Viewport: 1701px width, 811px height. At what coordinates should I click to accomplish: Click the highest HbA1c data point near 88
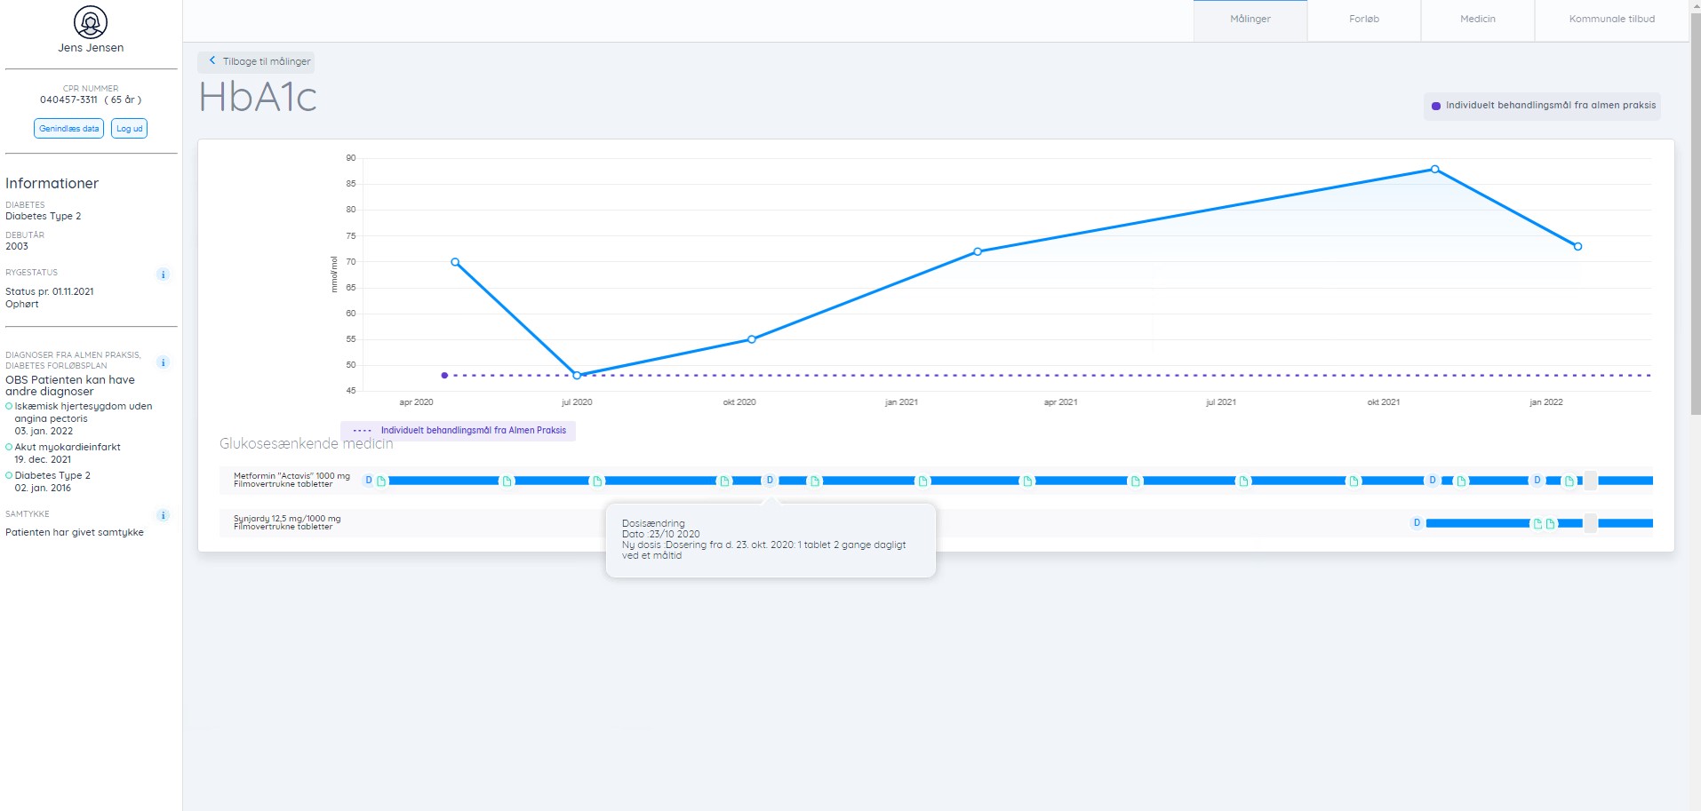[1434, 169]
